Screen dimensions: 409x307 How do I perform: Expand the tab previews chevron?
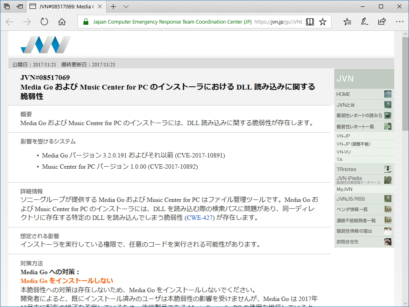coord(126,6)
